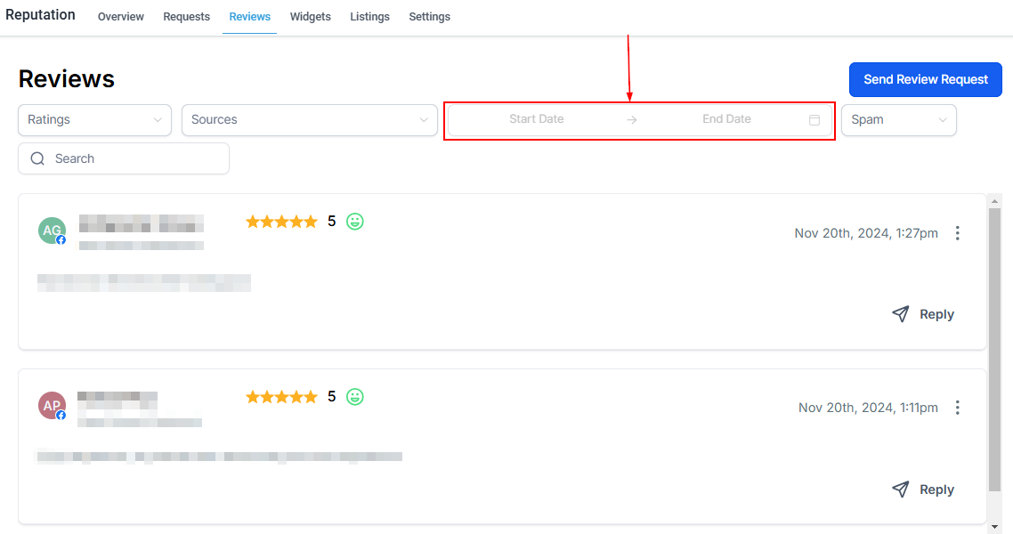The height and width of the screenshot is (534, 1013).
Task: Open three-dot menu on AG's review
Action: pos(958,233)
